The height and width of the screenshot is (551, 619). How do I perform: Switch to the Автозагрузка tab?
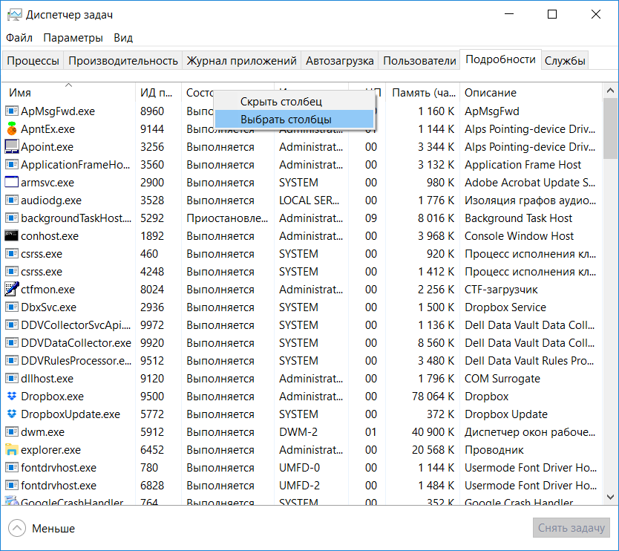[341, 61]
